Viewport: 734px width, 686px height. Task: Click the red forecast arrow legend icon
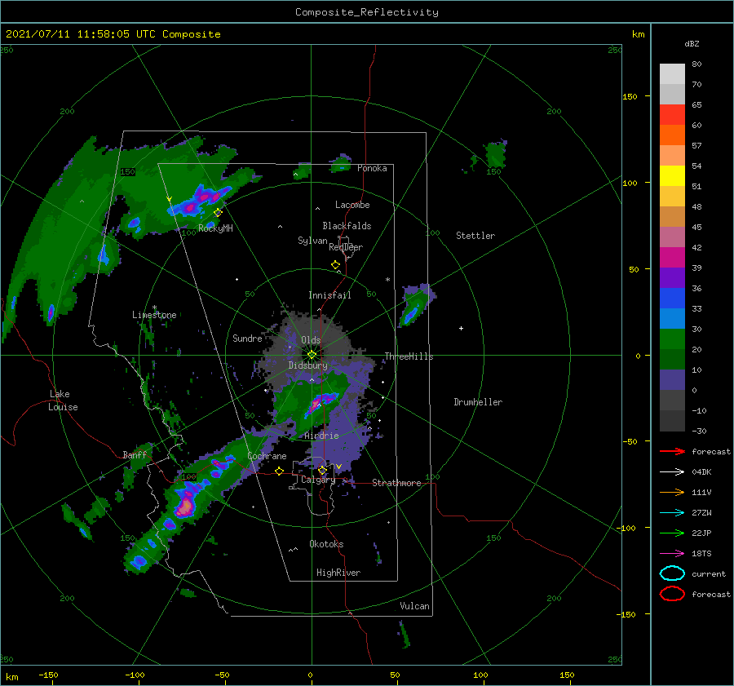(672, 451)
